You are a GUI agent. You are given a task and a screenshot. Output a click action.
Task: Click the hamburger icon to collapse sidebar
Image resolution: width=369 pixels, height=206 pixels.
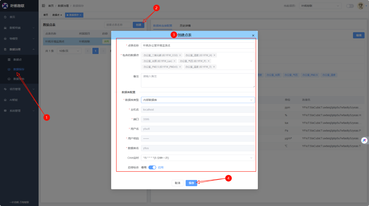43,5
